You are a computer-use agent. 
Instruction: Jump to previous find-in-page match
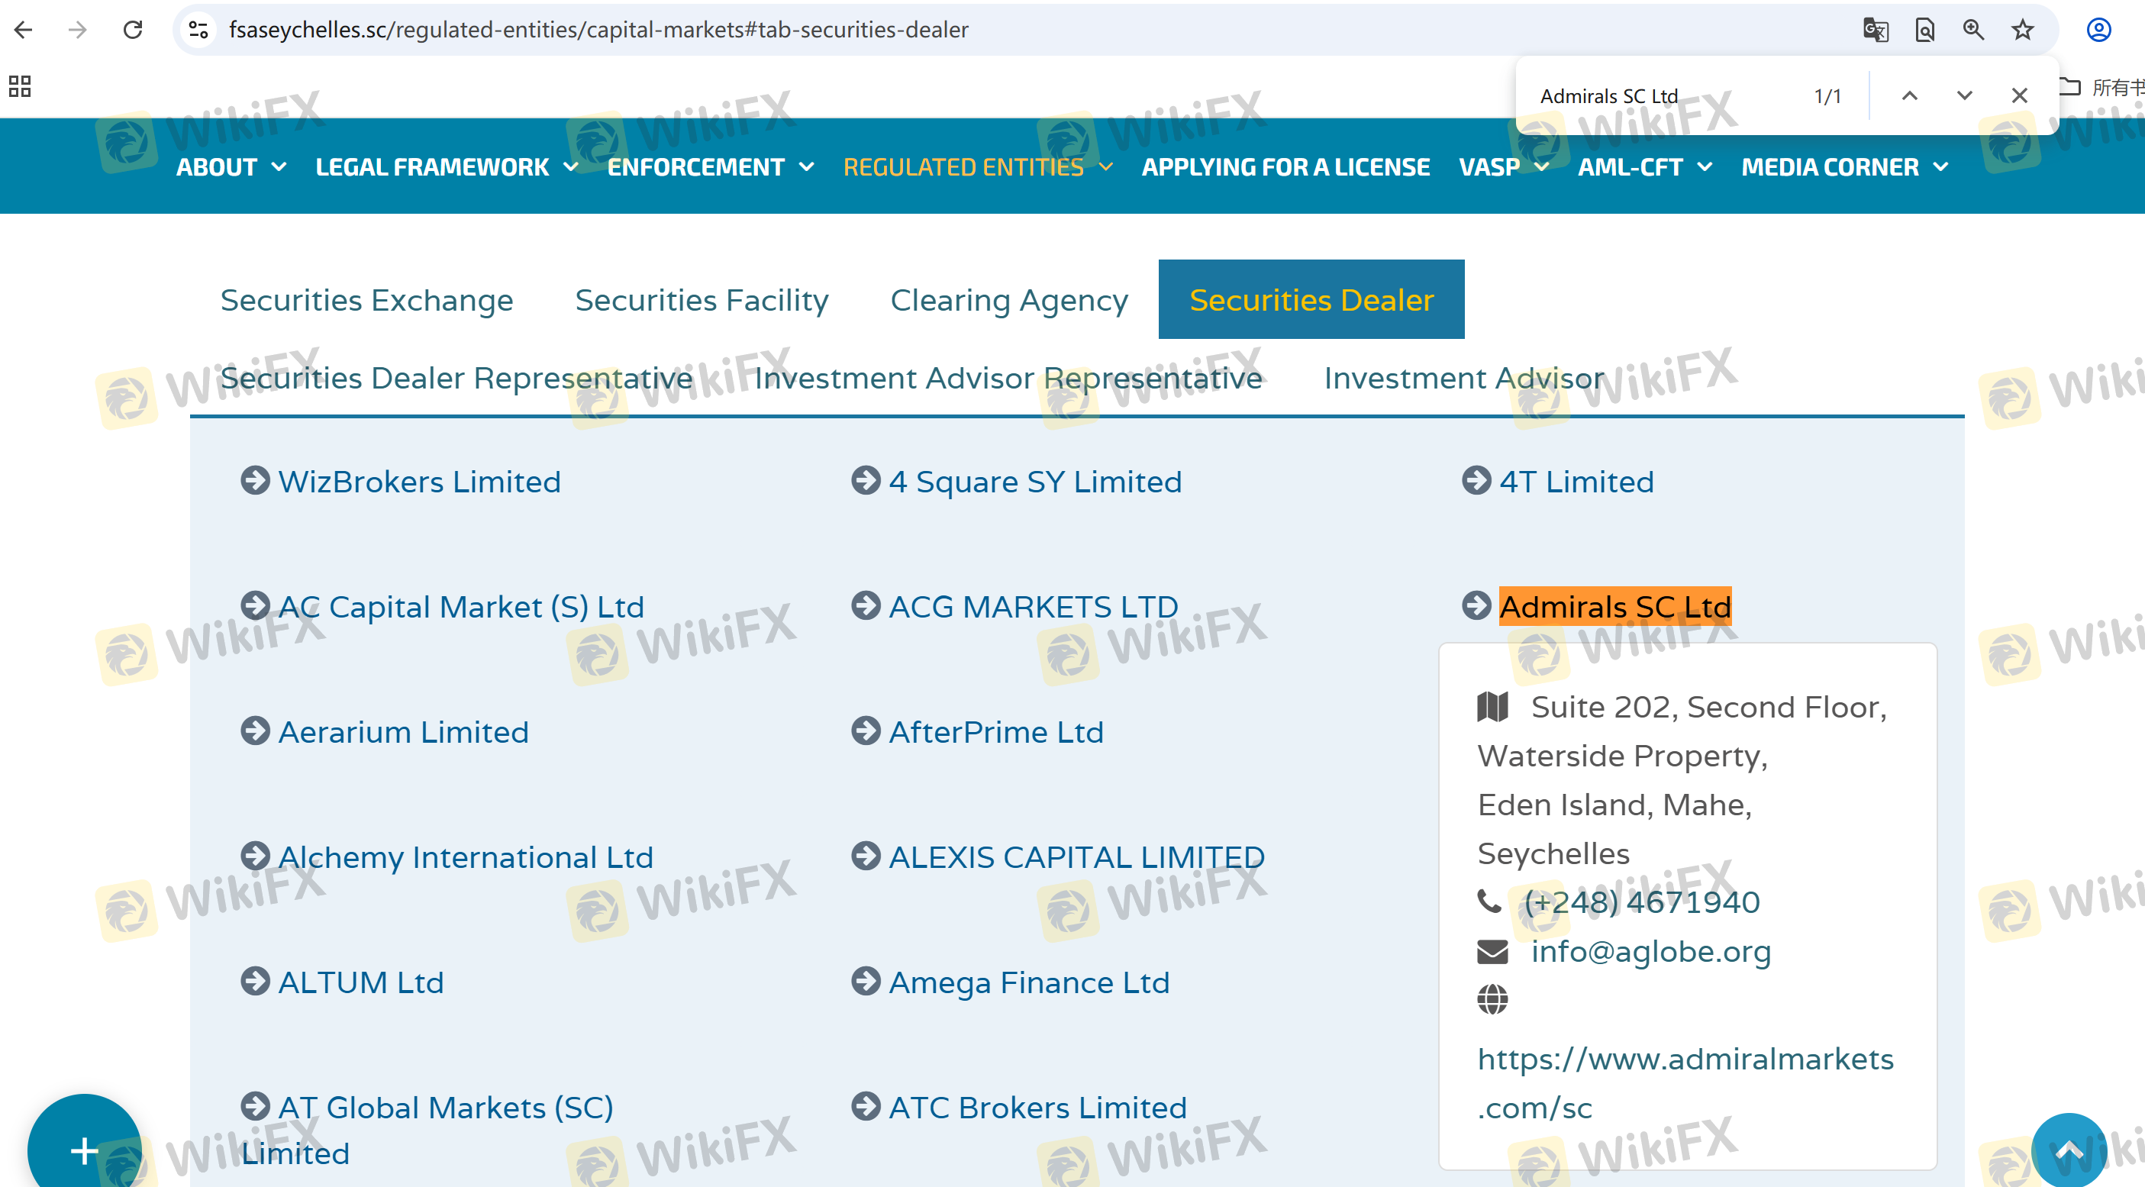[1910, 95]
